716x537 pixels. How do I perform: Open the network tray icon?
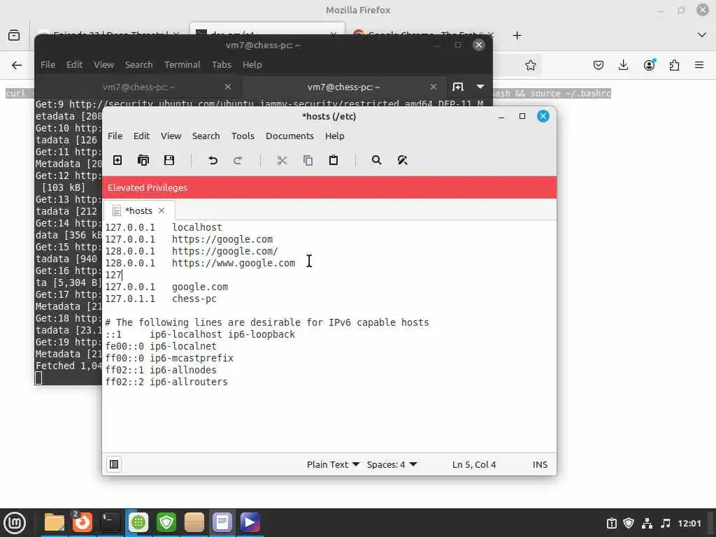[x=647, y=523]
